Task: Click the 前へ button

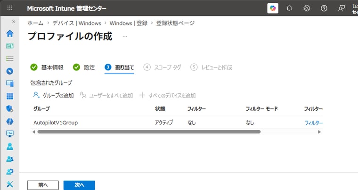Action: tap(43, 185)
